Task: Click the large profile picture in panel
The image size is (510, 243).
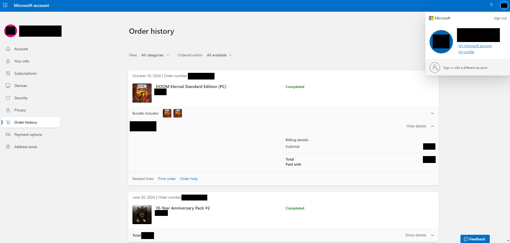Action: tap(441, 42)
